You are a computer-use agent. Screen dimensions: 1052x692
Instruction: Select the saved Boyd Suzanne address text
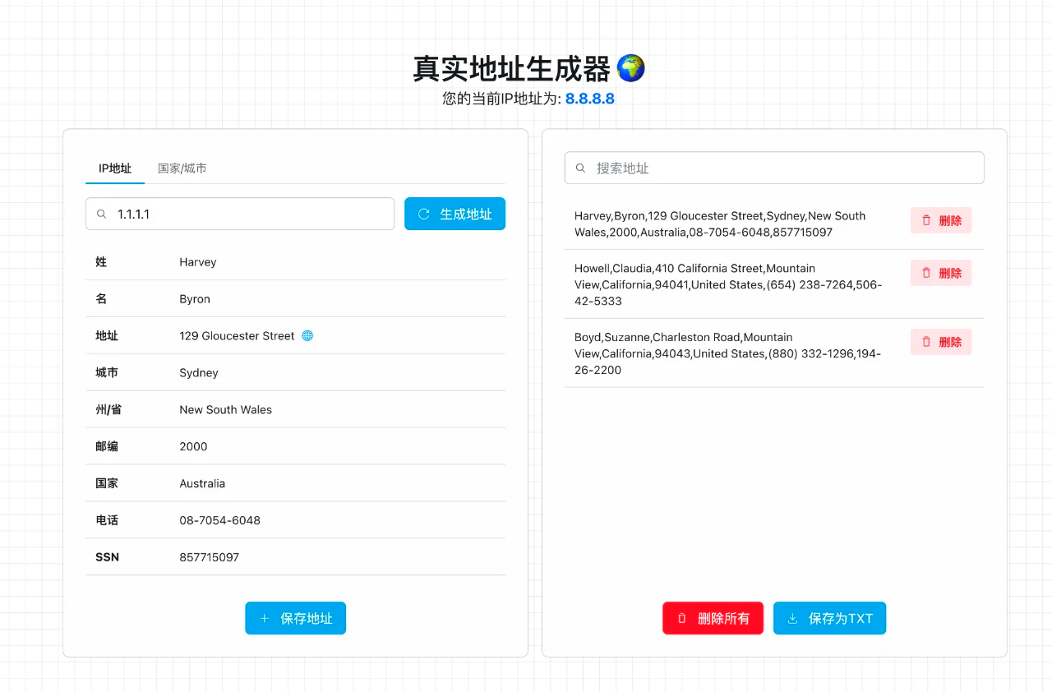tap(727, 353)
